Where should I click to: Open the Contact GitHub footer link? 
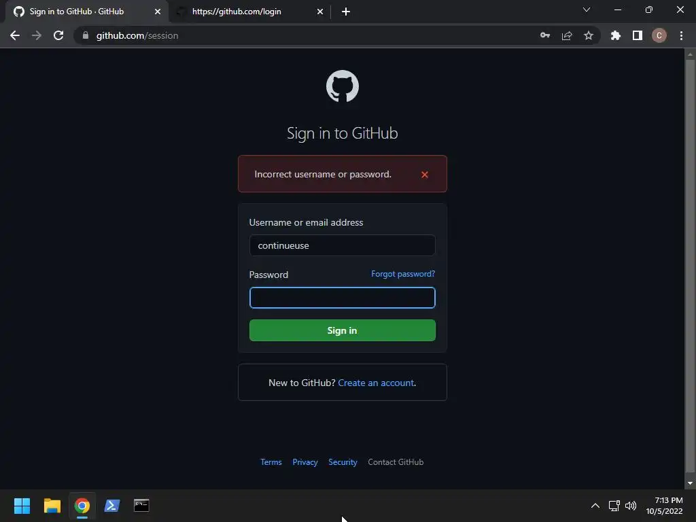[396, 462]
